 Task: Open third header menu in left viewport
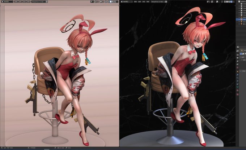(24, 1)
